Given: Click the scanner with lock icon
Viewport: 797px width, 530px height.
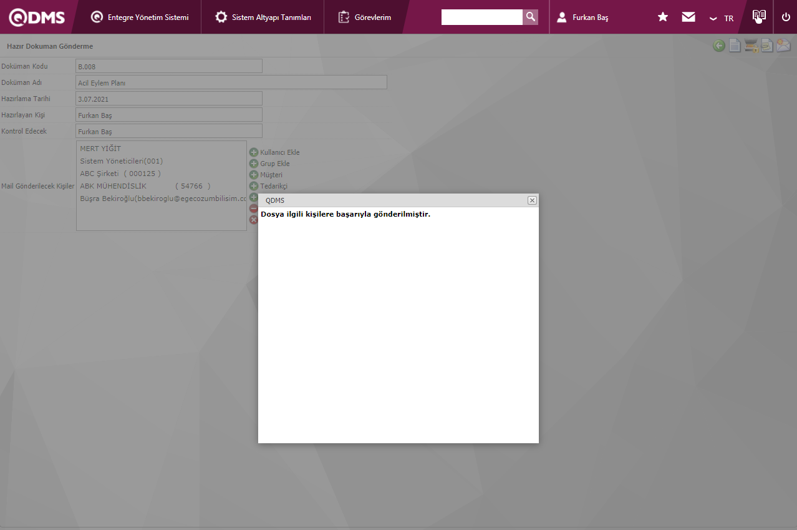Looking at the screenshot, I should click(751, 46).
